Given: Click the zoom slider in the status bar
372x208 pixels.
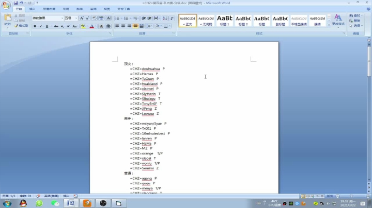Looking at the screenshot, I should [352, 196].
